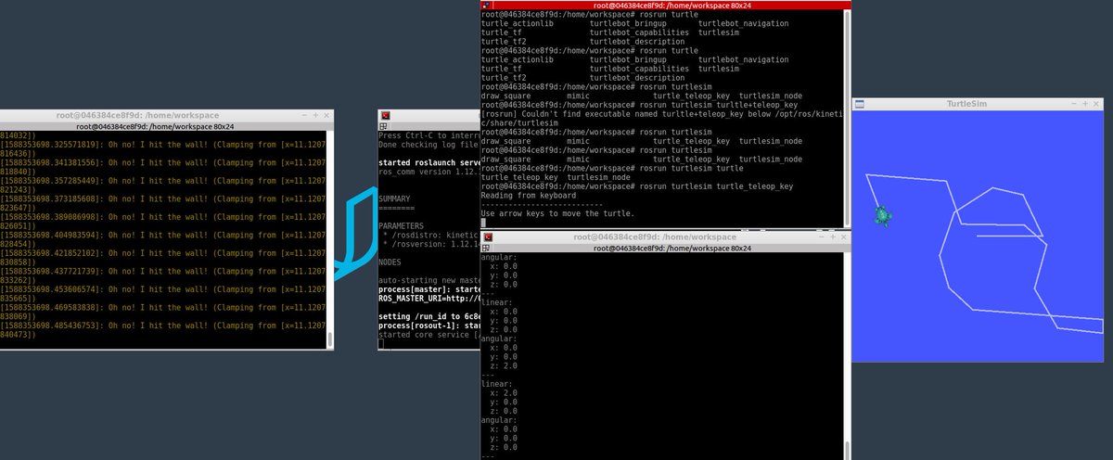The height and width of the screenshot is (460, 1113).
Task: Click the 'rosrun turtlesim turltle+teleop_key' command line
Action: coord(639,105)
